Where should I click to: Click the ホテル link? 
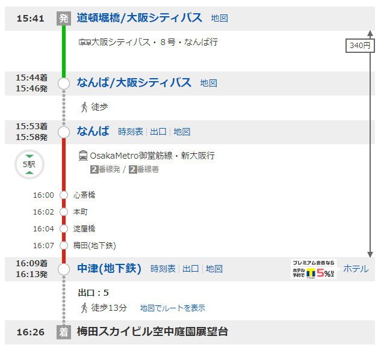(356, 269)
